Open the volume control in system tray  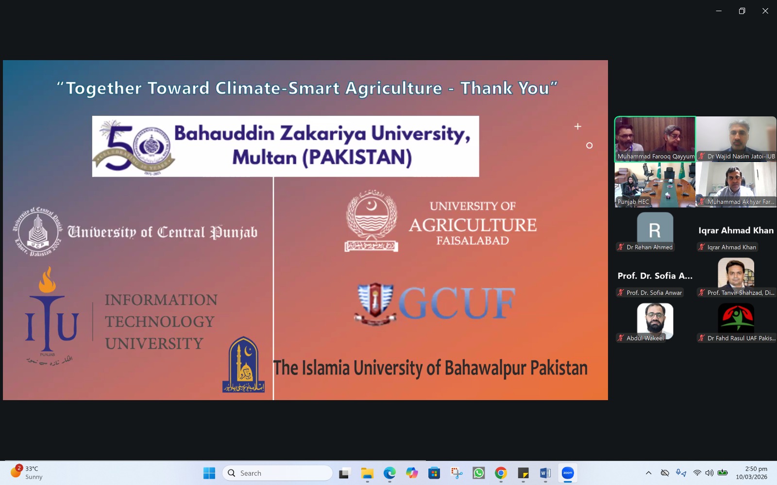coord(709,473)
